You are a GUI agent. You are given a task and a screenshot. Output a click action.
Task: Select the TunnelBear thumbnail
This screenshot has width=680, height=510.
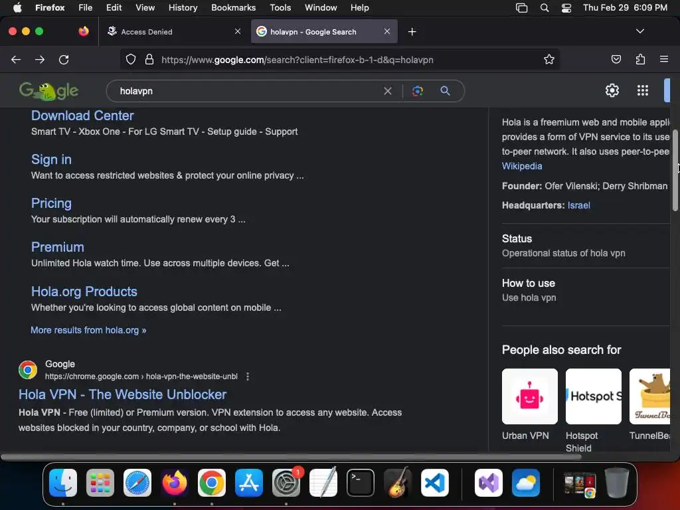coord(649,396)
